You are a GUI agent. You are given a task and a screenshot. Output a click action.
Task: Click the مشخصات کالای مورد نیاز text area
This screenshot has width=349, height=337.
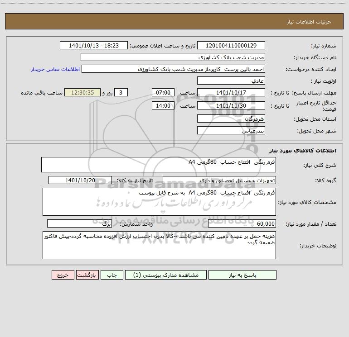point(159,202)
